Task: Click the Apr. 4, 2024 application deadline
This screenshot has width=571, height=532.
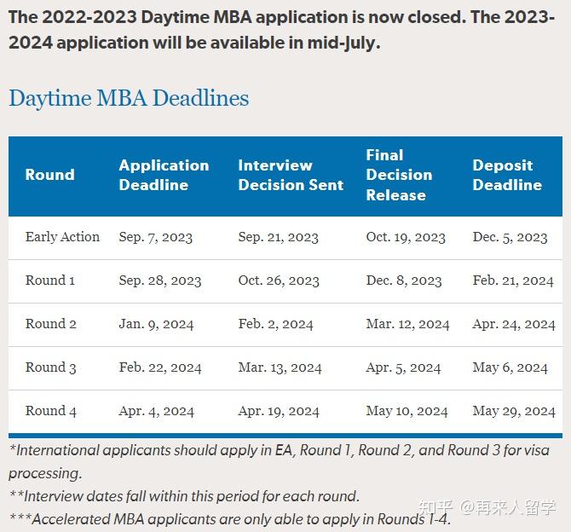Action: click(157, 411)
